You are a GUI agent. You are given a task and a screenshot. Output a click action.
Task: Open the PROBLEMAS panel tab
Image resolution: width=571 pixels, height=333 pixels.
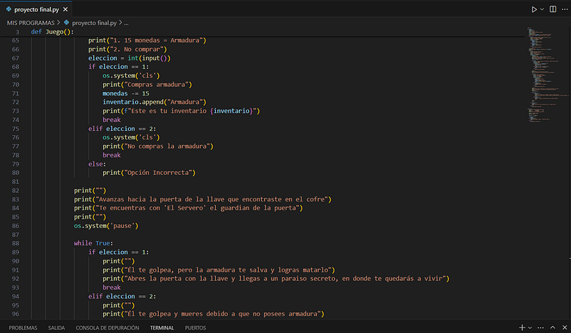(23, 327)
